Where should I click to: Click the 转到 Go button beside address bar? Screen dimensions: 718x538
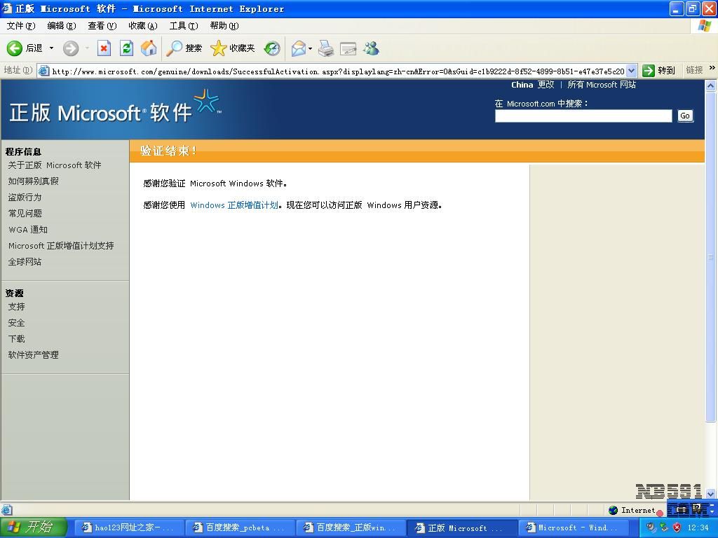coord(659,71)
